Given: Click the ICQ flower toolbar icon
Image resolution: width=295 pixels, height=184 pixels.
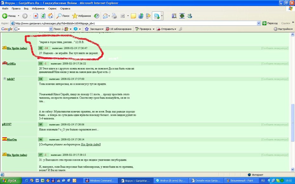Looking at the screenshot, I should (x=182, y=16).
